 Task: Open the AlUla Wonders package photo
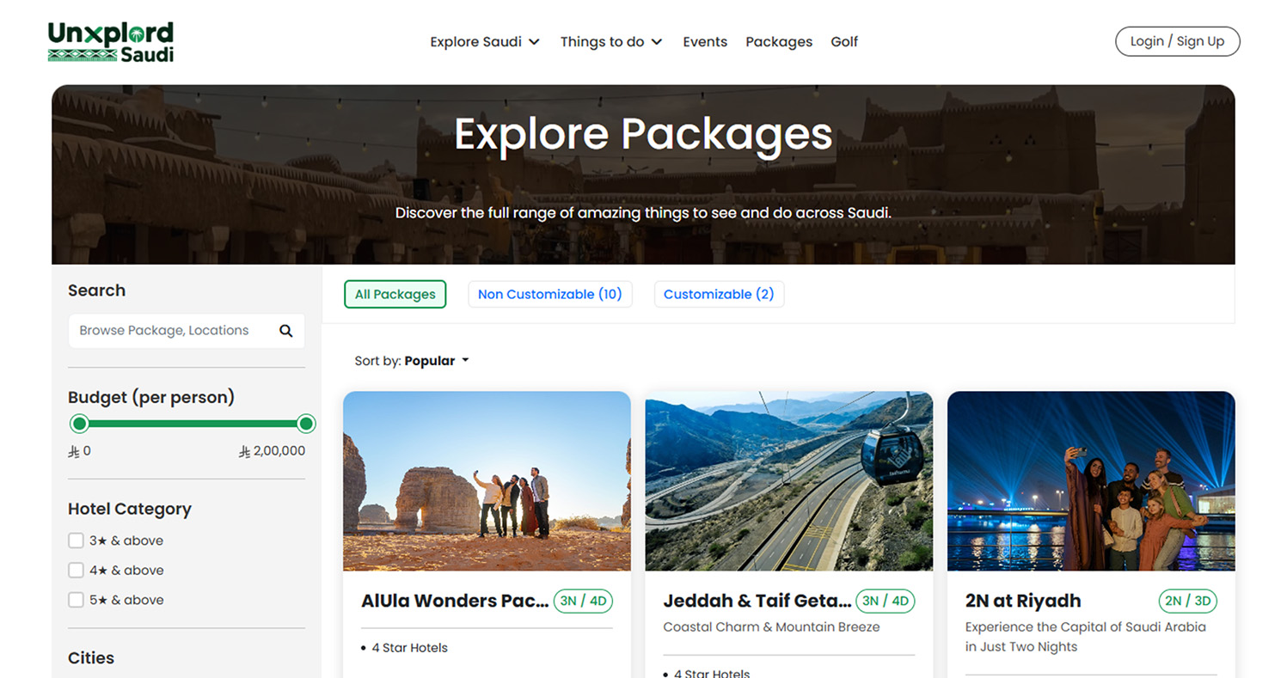pos(487,481)
